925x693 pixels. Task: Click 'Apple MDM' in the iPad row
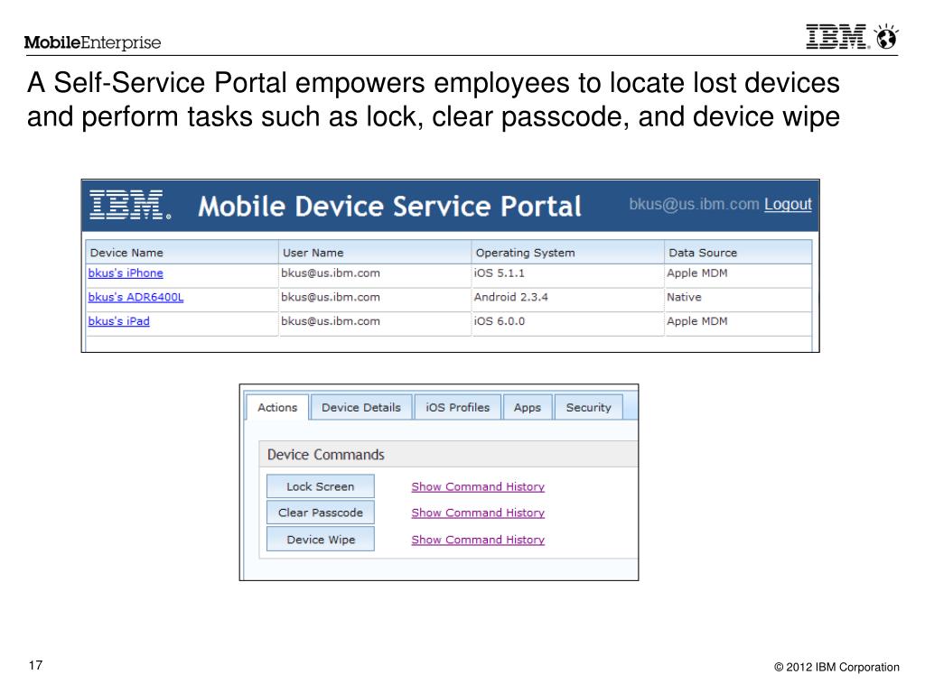coord(697,321)
